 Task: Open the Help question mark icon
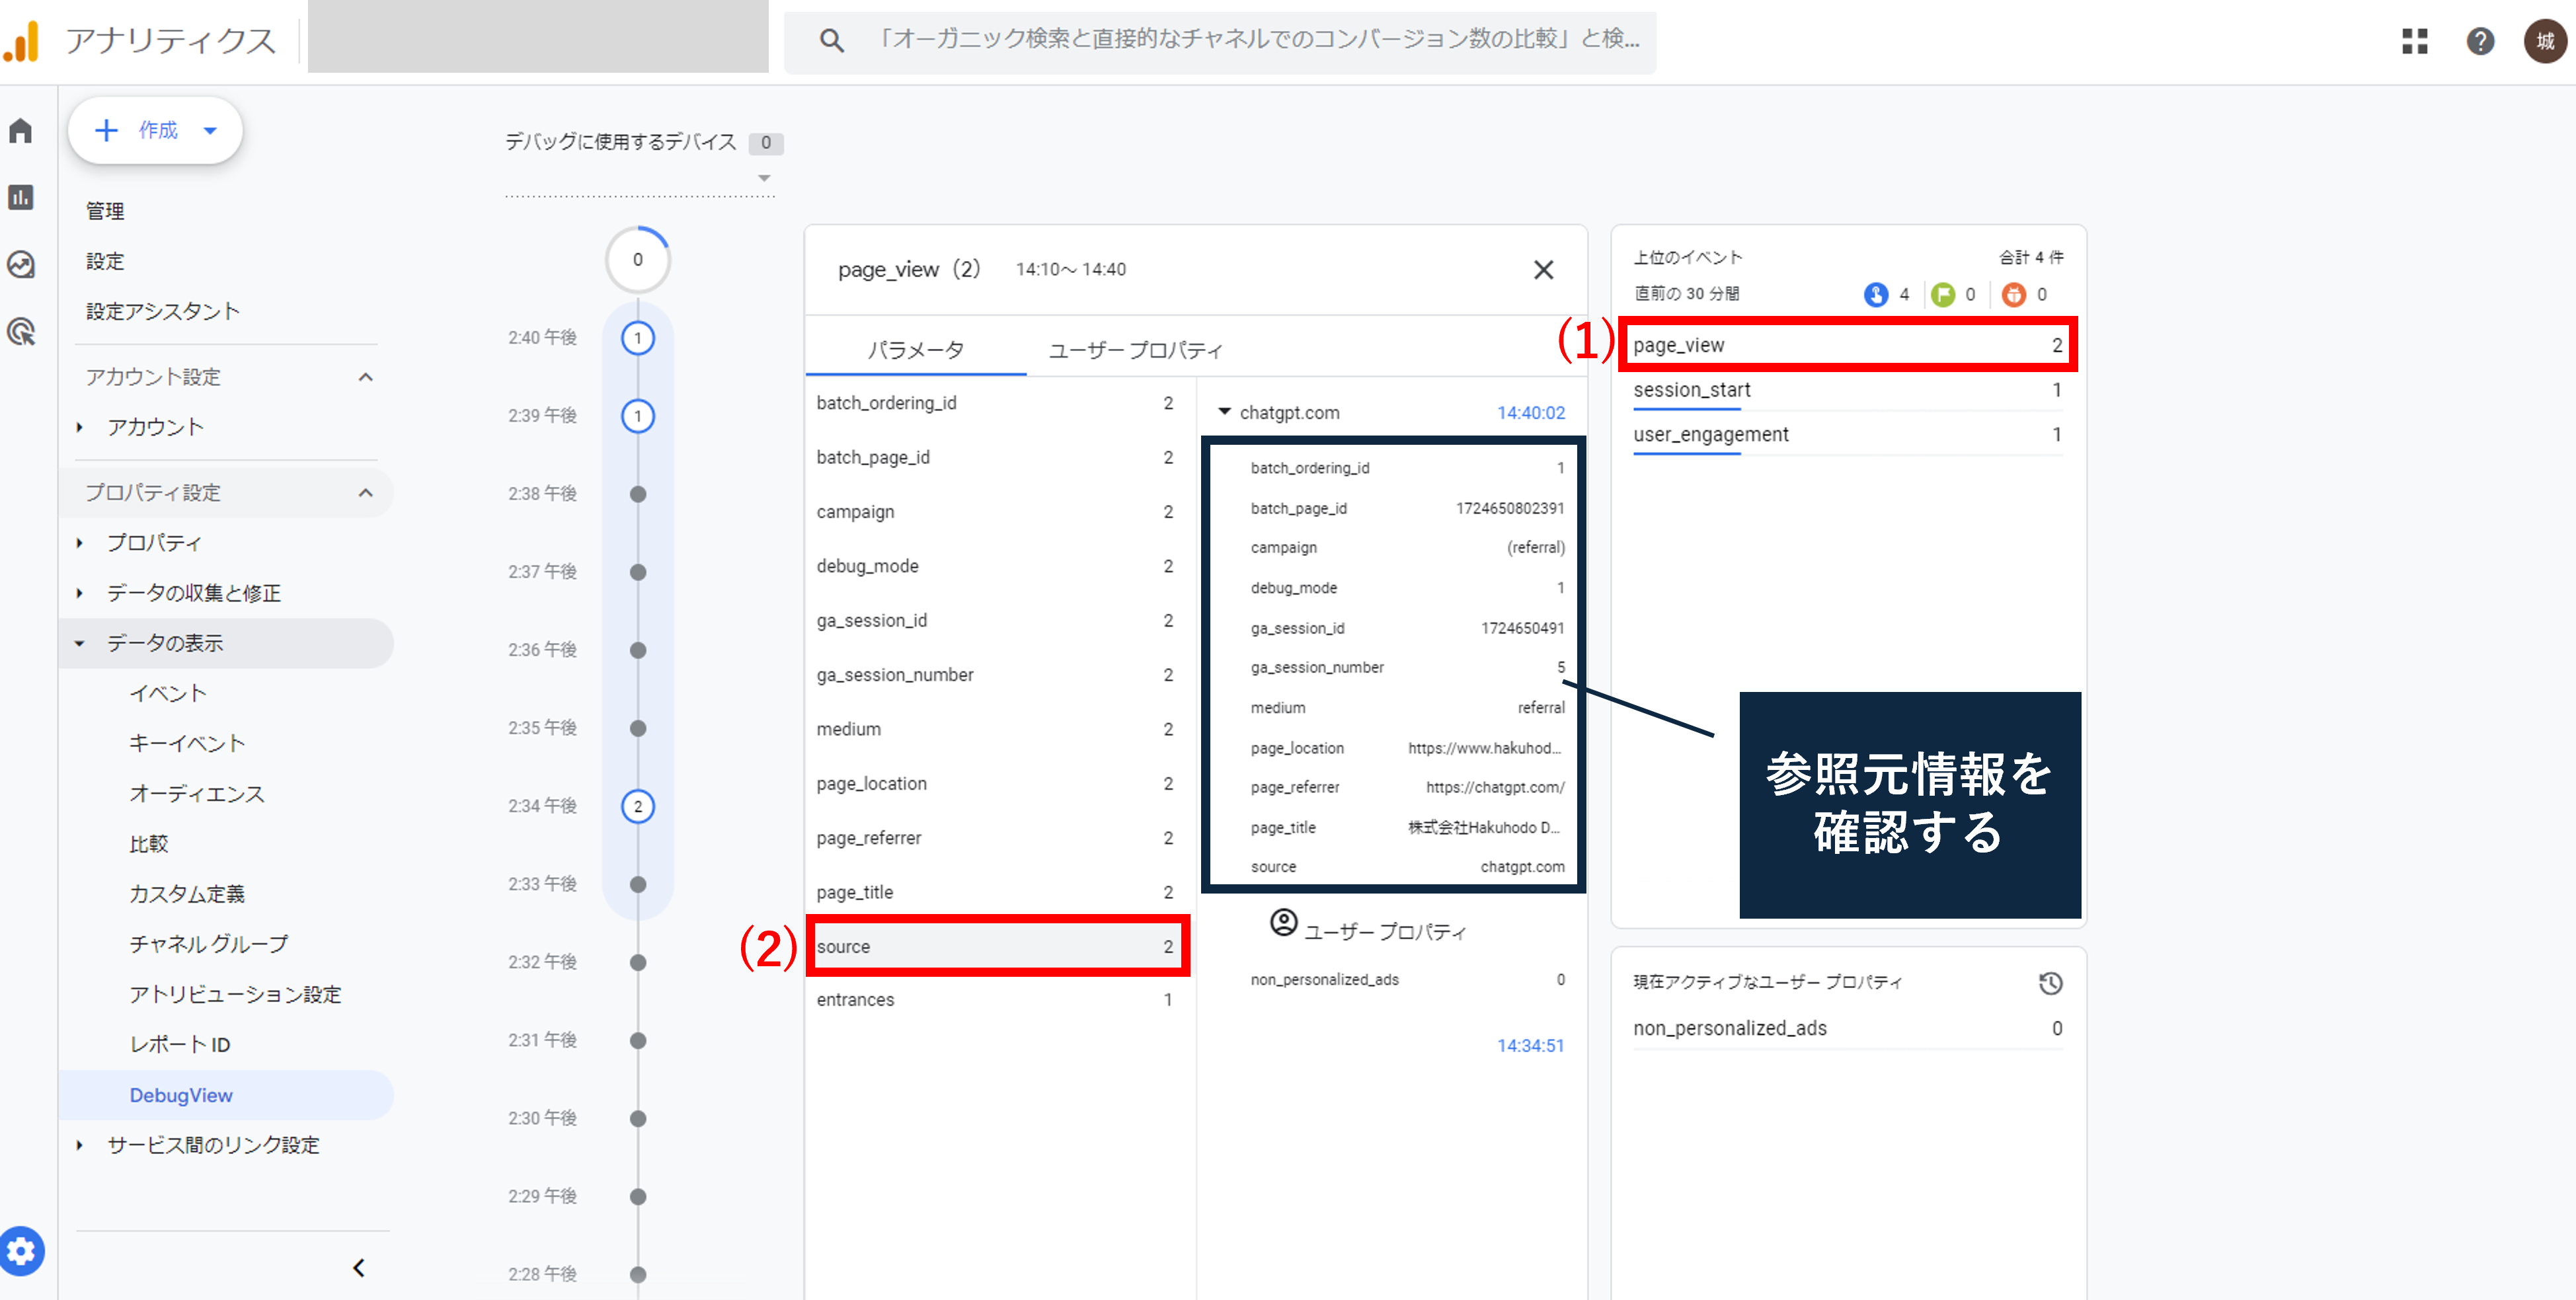click(x=2480, y=41)
